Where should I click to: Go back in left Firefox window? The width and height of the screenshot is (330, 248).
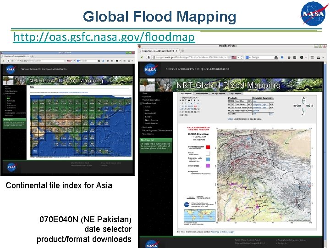[8, 61]
